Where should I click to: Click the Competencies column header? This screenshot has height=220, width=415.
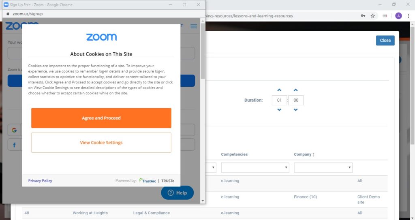(x=234, y=154)
